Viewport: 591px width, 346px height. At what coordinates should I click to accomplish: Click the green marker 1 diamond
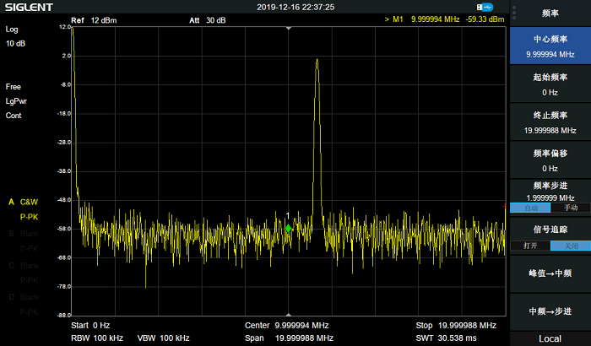tap(289, 229)
